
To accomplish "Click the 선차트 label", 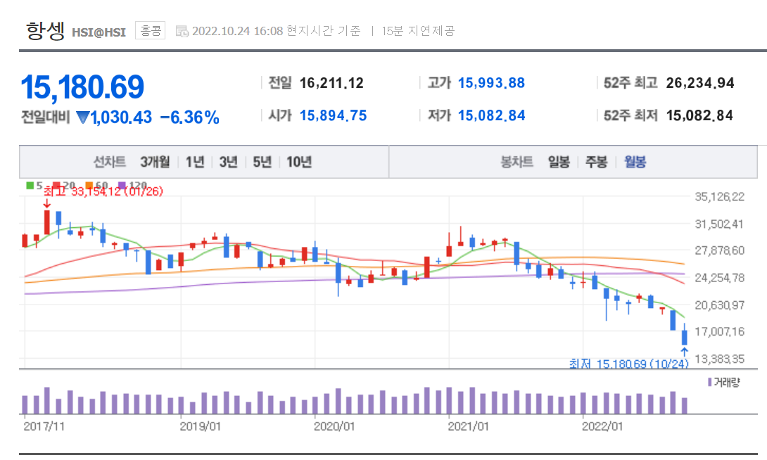I will click(110, 162).
